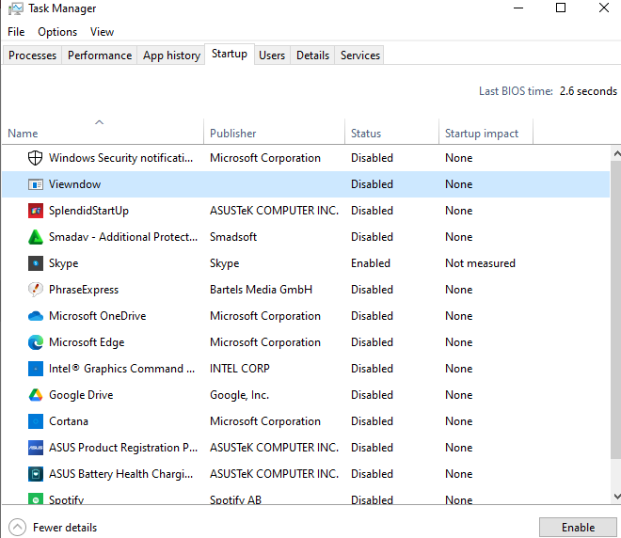Switch to the Performance tab
The image size is (621, 538).
click(100, 55)
